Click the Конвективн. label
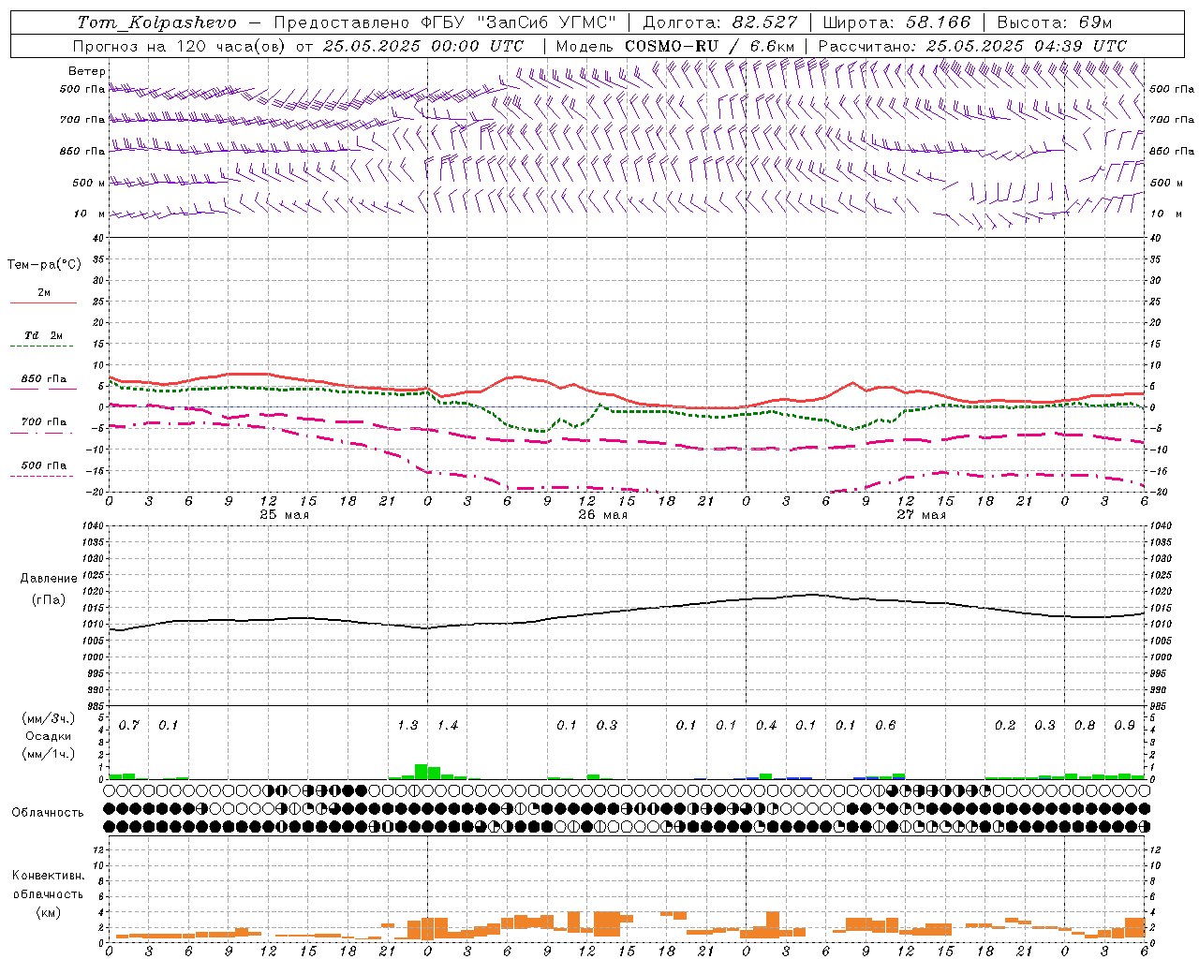 click(x=48, y=876)
